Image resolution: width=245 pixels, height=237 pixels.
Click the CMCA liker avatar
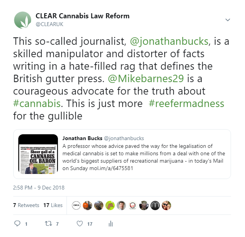(x=77, y=205)
